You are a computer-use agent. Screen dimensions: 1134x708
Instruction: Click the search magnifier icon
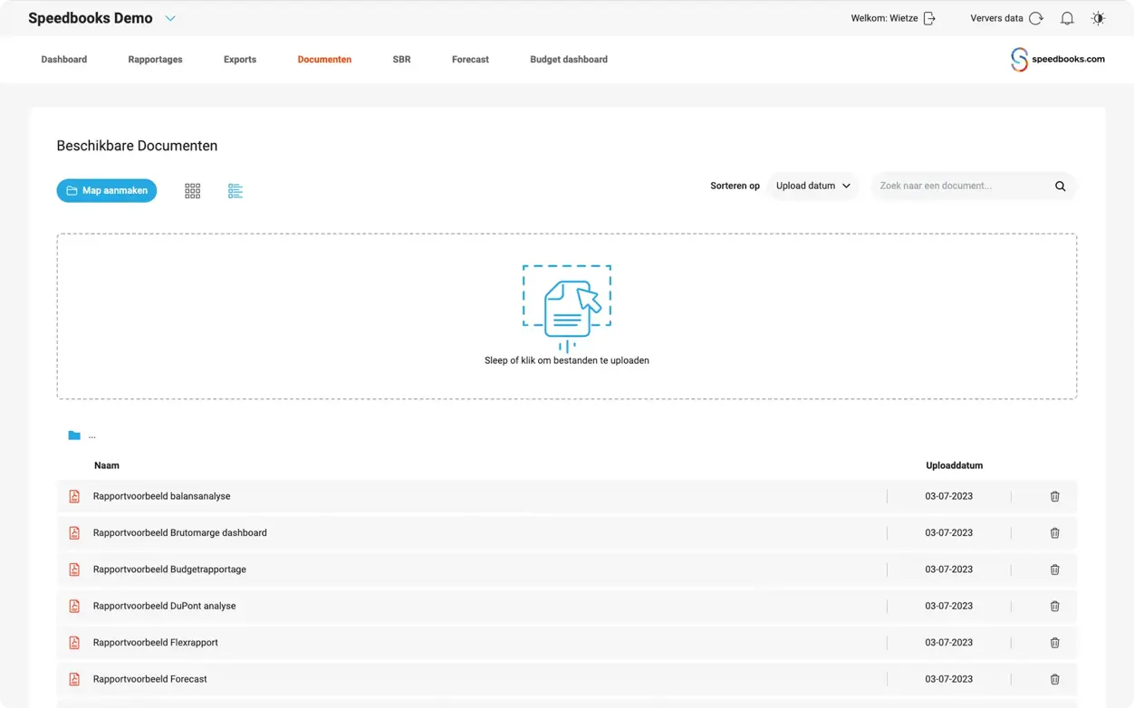click(x=1060, y=187)
